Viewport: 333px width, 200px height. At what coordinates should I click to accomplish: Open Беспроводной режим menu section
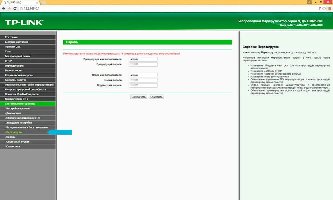point(28,56)
